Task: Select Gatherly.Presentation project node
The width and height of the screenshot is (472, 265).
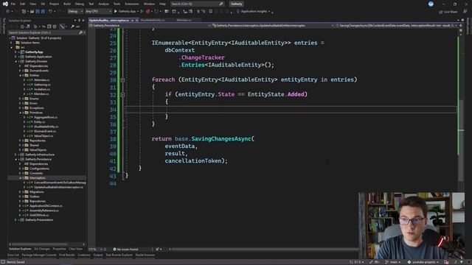Action: tap(39, 220)
